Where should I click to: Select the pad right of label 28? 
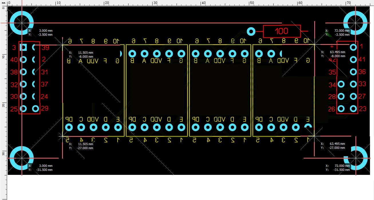341,96
